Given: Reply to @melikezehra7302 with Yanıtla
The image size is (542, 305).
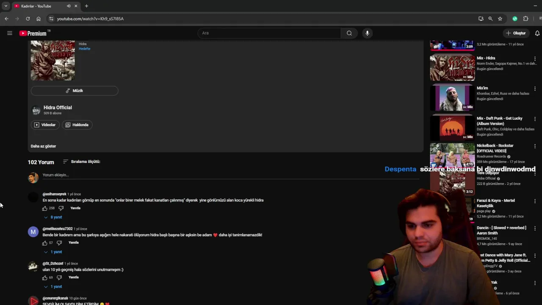Looking at the screenshot, I should tap(74, 243).
